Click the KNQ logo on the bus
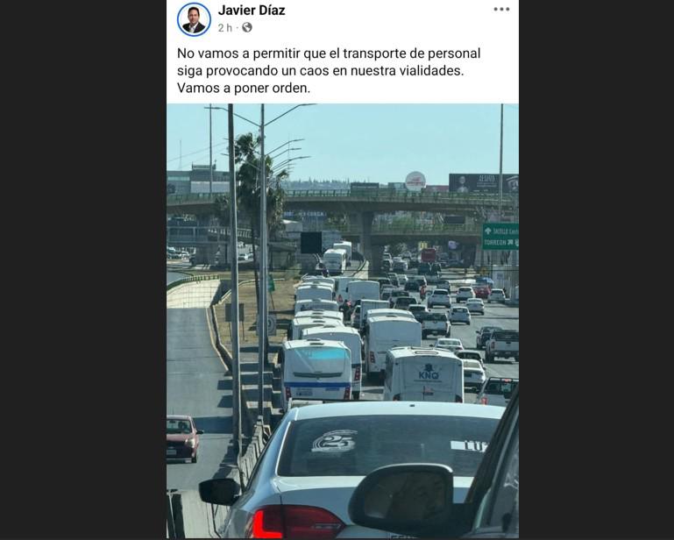 pos(429,373)
